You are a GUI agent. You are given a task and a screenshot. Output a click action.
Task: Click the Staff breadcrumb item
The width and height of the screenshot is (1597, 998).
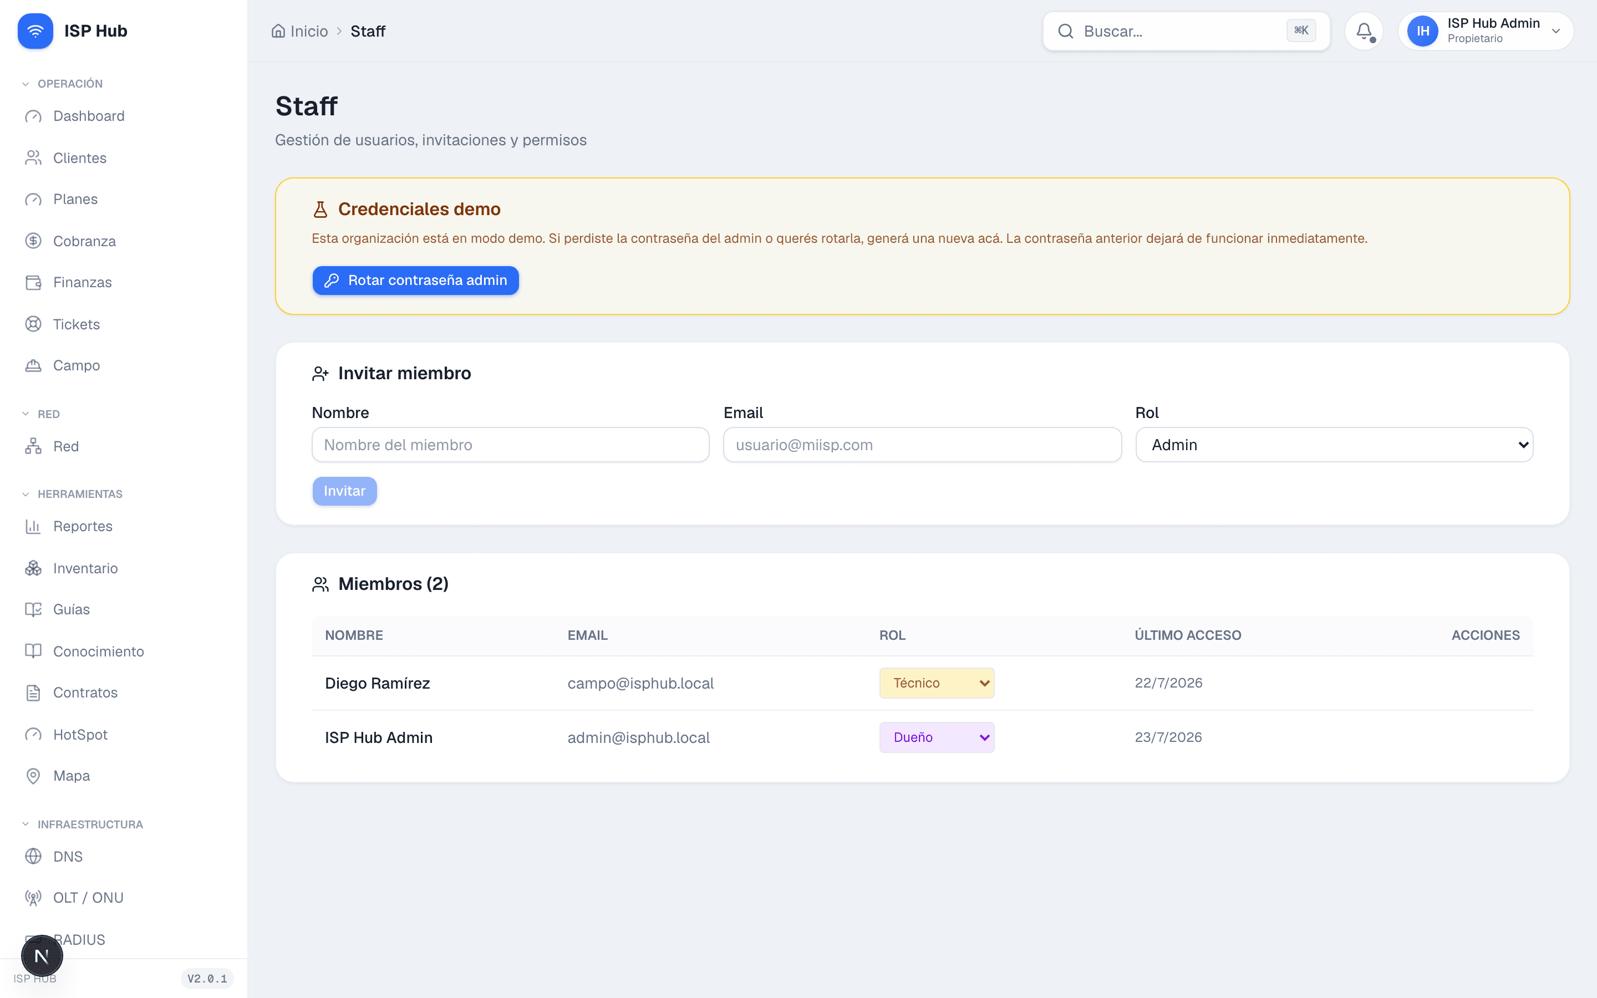click(368, 31)
